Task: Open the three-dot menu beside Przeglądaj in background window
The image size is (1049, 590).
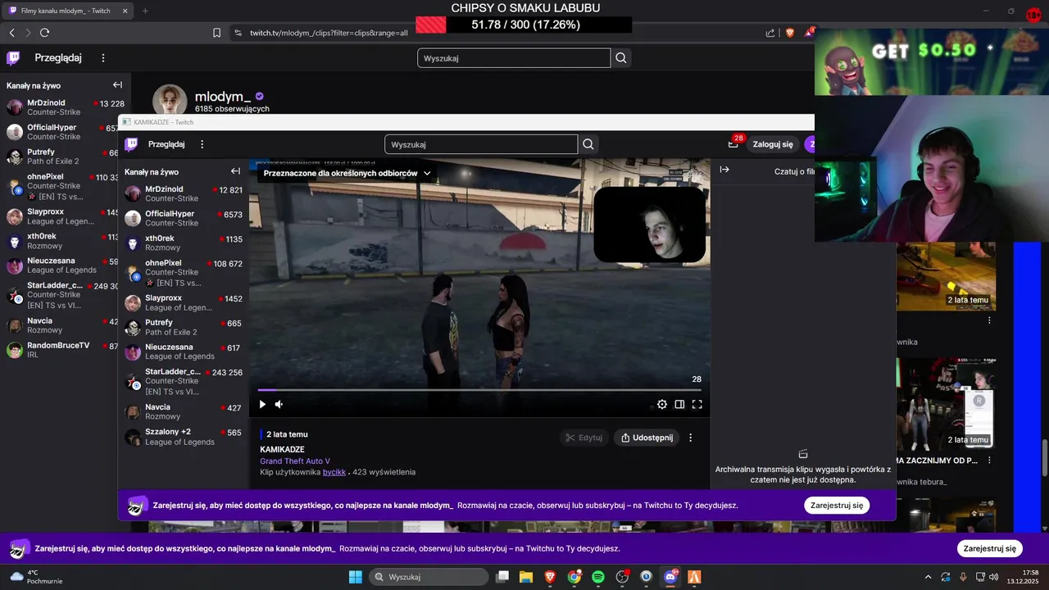Action: coord(103,58)
